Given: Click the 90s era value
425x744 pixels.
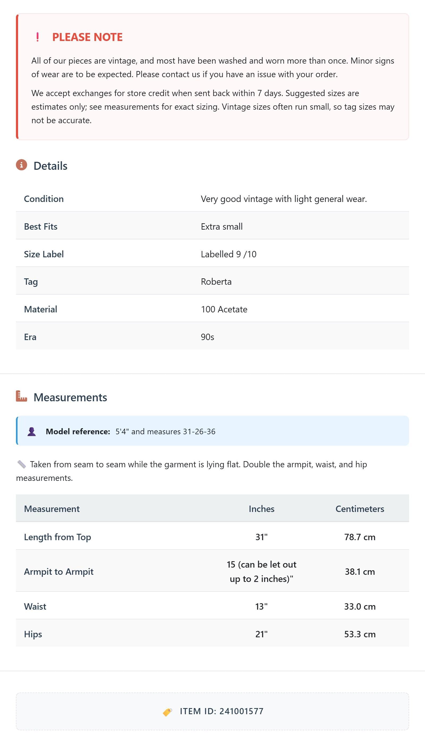Looking at the screenshot, I should [207, 337].
